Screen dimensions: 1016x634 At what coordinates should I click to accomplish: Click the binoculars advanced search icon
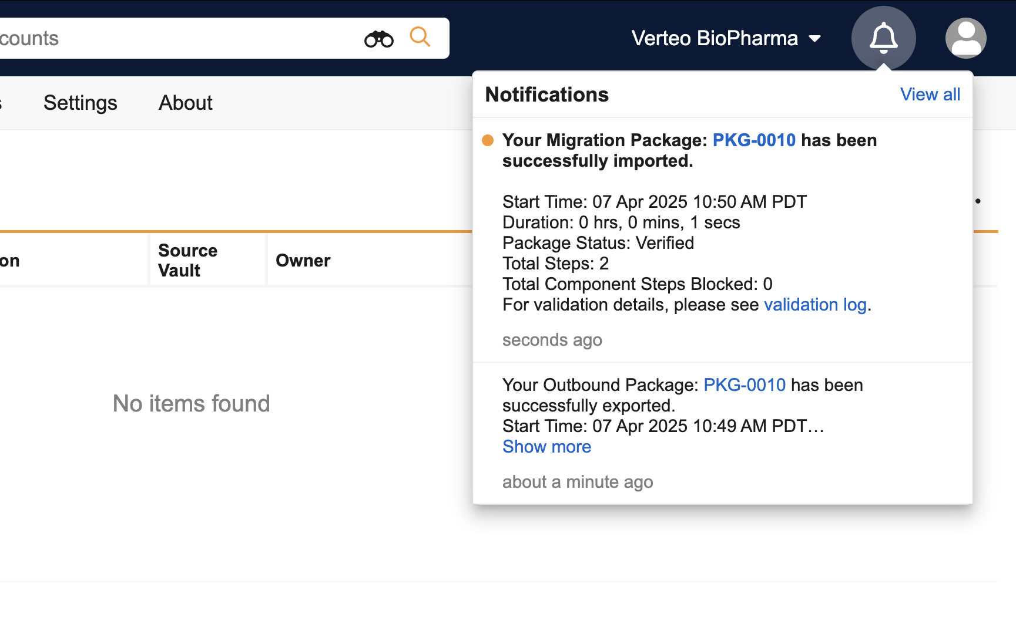pyautogui.click(x=379, y=39)
